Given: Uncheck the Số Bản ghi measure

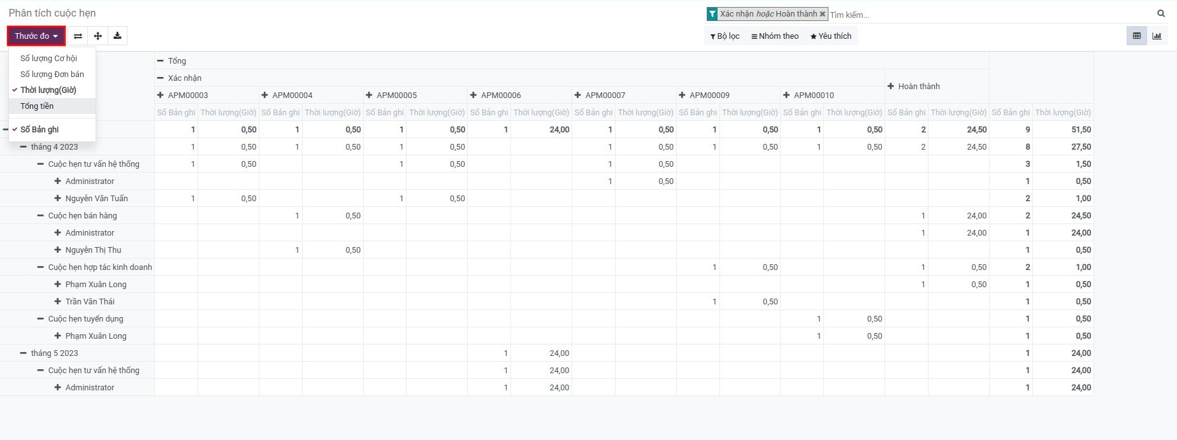Looking at the screenshot, I should coord(52,129).
